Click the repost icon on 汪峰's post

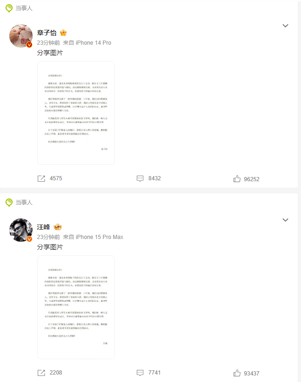41,373
